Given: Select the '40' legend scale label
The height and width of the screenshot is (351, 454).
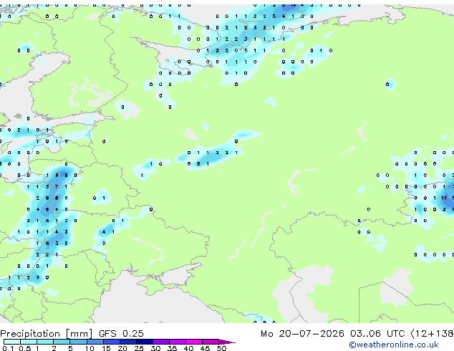Looking at the screenshot, I should [x=188, y=348].
